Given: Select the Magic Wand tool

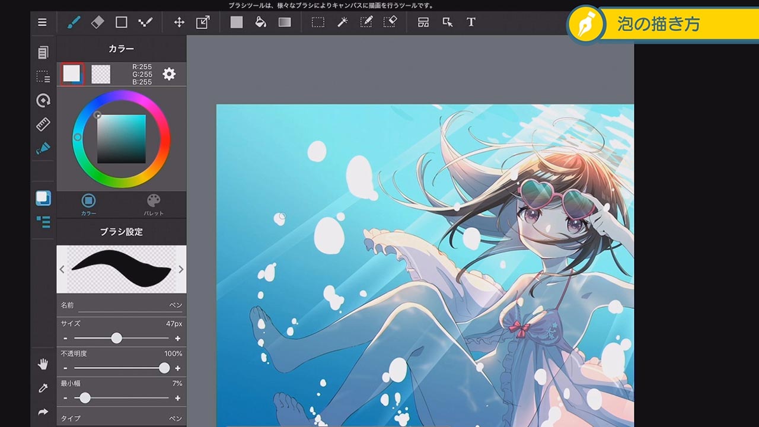Looking at the screenshot, I should point(342,23).
